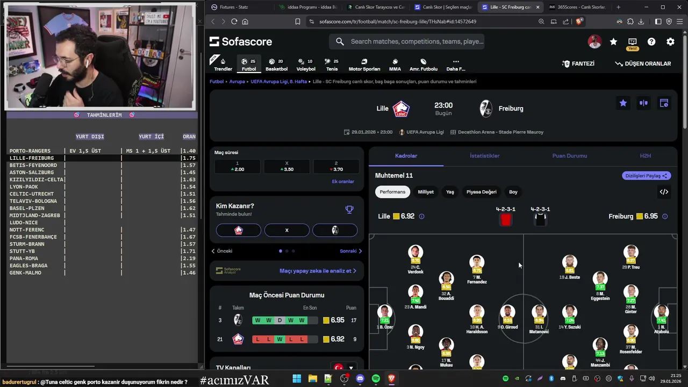Switch to the İstatistikler tab

(x=485, y=156)
